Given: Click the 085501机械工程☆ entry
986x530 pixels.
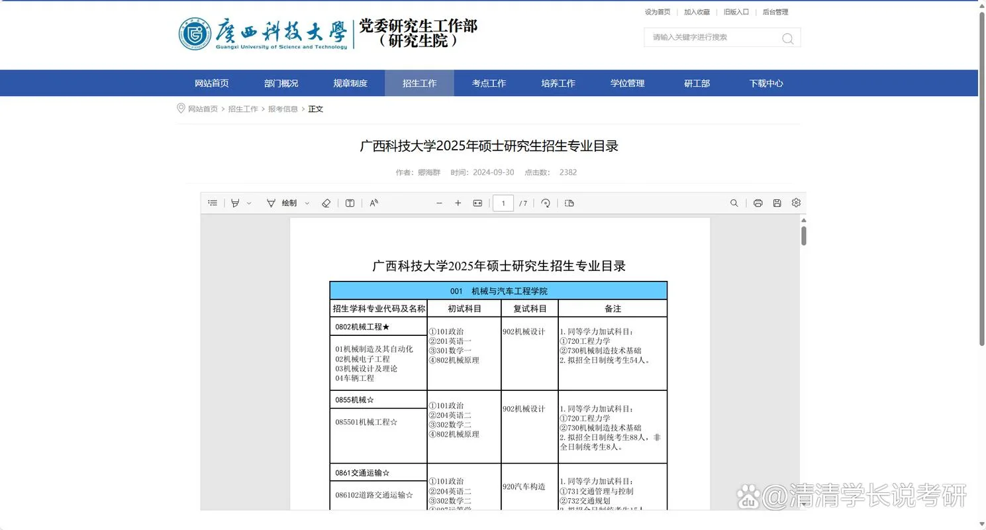Looking at the screenshot, I should coord(366,422).
